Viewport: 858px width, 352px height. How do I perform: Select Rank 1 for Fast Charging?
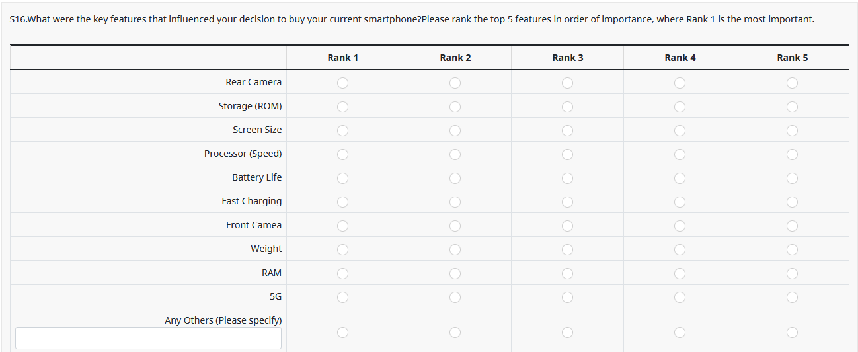coord(342,202)
